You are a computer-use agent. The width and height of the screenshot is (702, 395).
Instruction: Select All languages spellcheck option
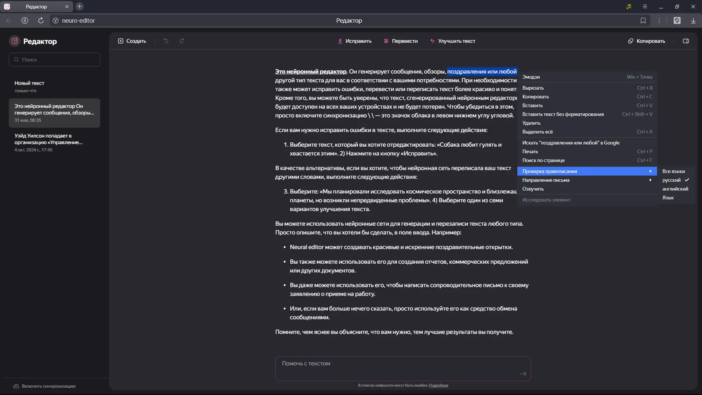tap(673, 172)
